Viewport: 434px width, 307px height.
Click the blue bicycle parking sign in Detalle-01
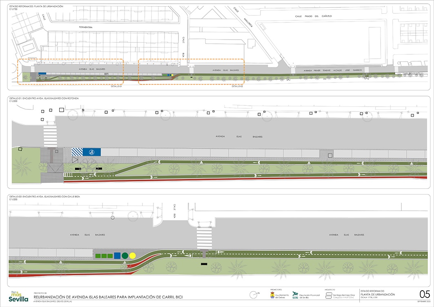pos(91,152)
